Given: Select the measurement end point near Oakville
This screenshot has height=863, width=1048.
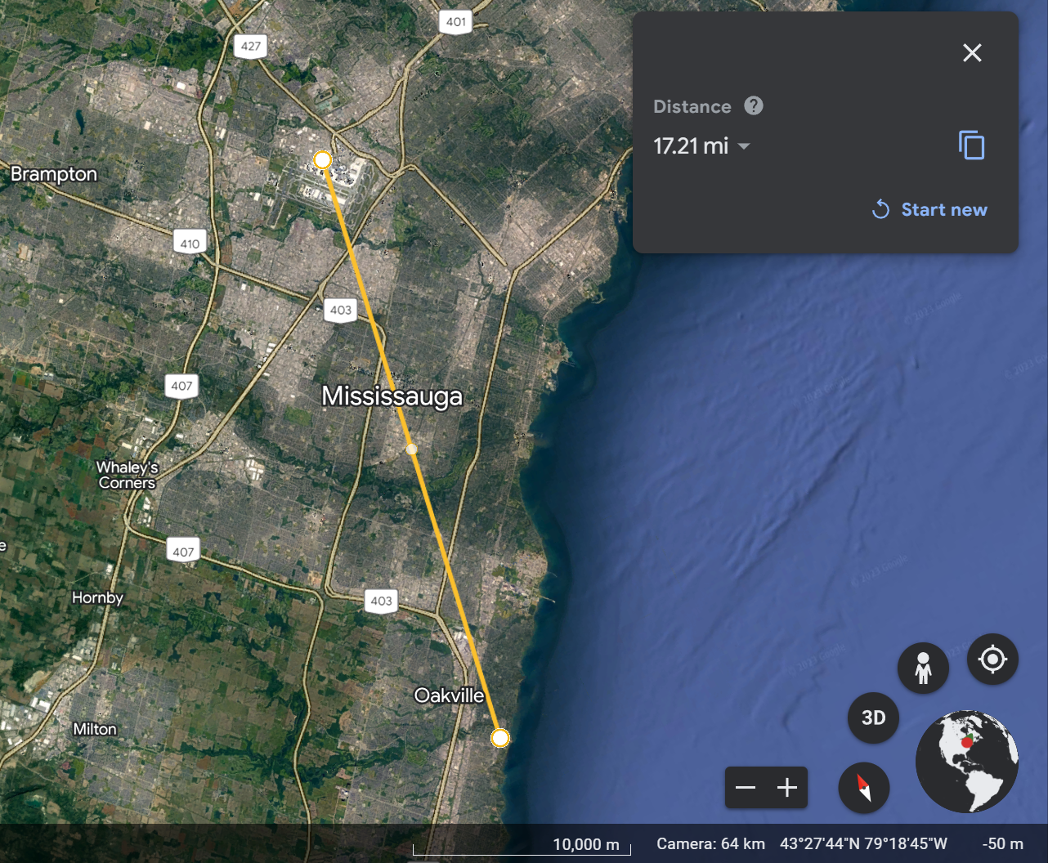Looking at the screenshot, I should click(500, 738).
